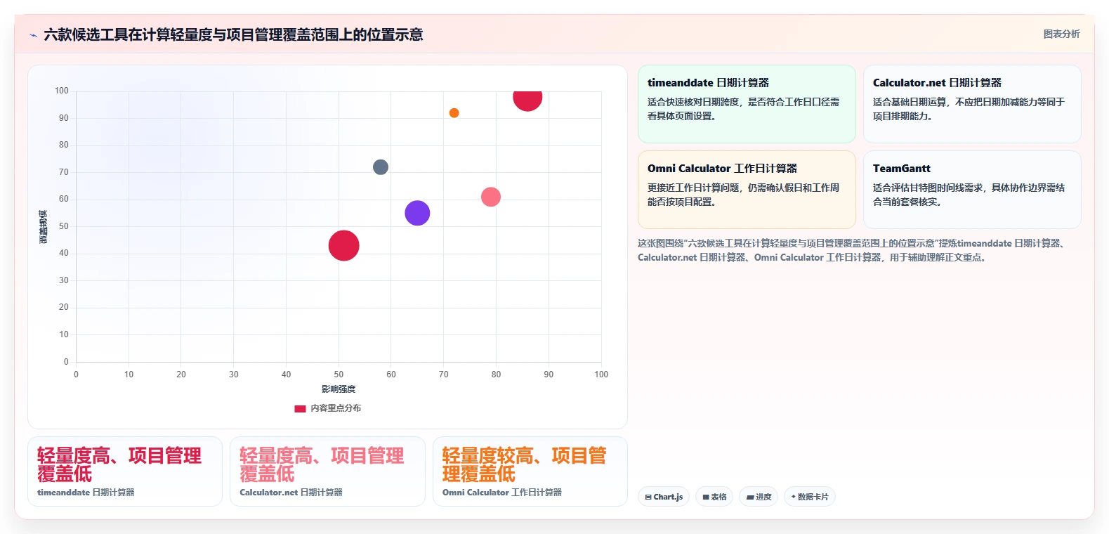Viewport: 1109px width, 534px height.
Task: Click the lightning icon beside the chart title
Action: 33,35
